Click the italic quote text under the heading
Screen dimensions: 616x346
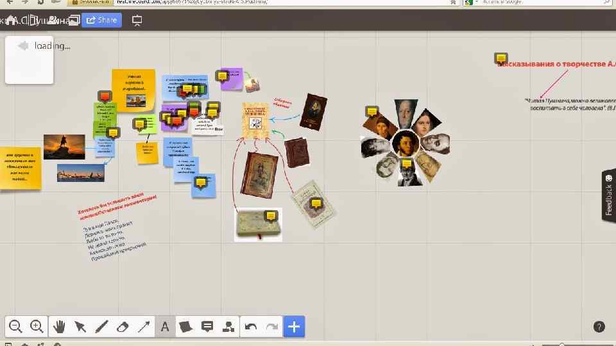coord(570,104)
